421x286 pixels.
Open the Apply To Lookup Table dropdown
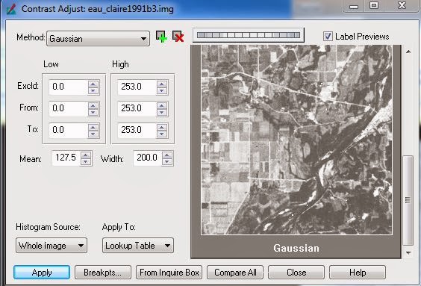[x=138, y=246]
